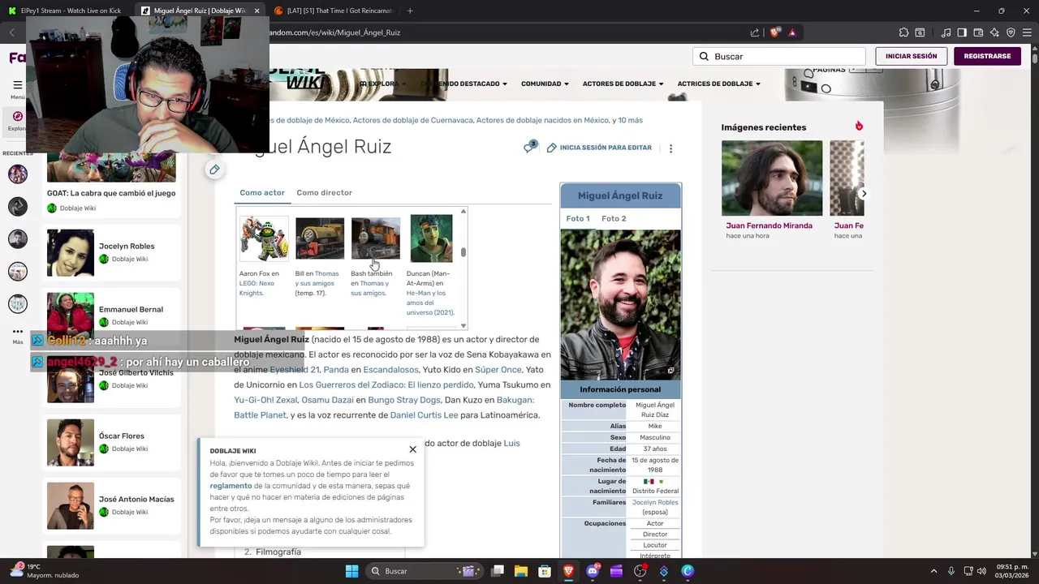This screenshot has width=1039, height=584.
Task: Open the Brave Wallet icon
Action: click(x=978, y=32)
